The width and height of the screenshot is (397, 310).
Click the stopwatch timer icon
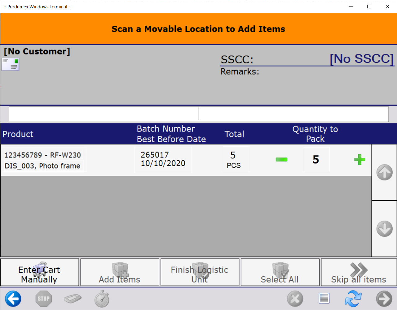click(102, 299)
